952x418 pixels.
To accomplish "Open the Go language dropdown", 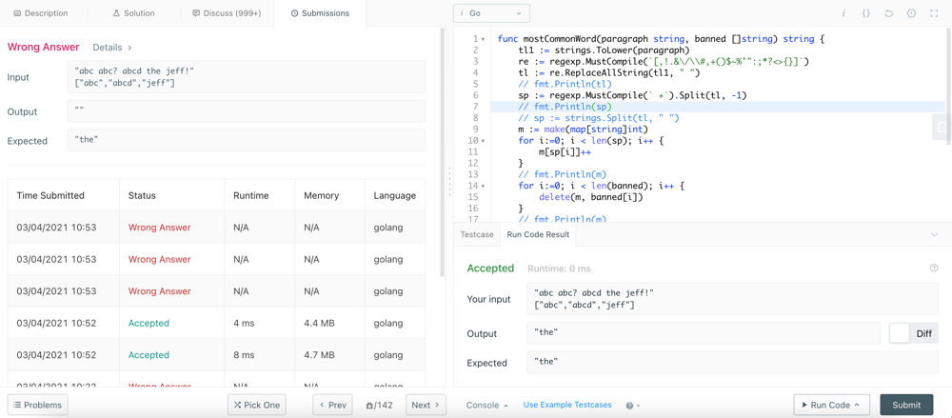I will 491,13.
